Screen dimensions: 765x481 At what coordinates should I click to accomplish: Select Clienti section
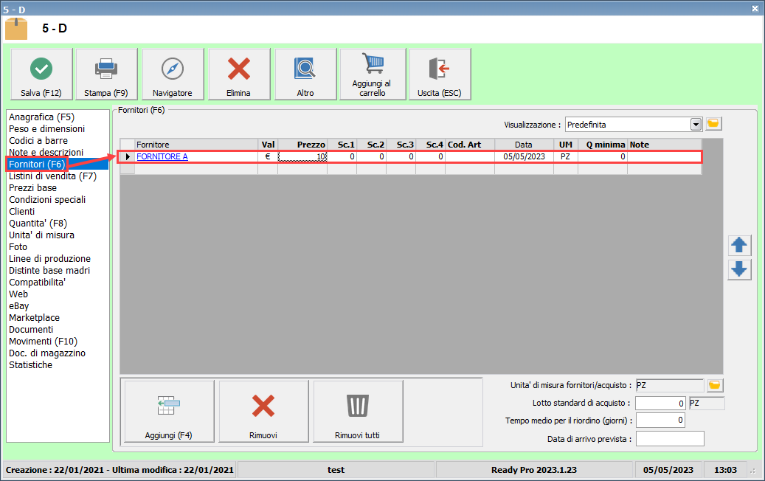coord(22,211)
